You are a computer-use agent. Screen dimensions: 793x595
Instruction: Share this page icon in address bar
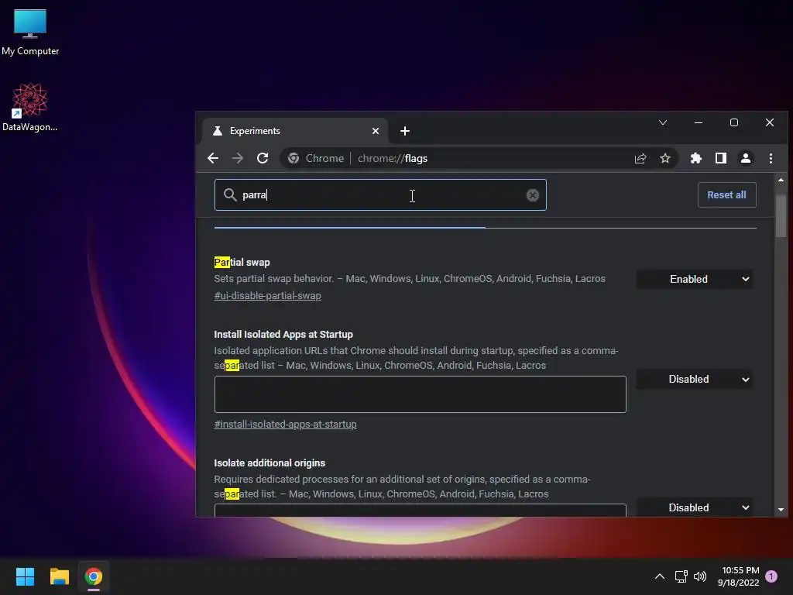pyautogui.click(x=640, y=158)
